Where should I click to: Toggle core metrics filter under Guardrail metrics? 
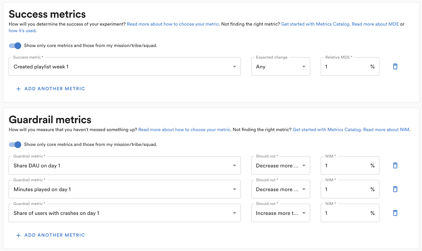click(15, 144)
